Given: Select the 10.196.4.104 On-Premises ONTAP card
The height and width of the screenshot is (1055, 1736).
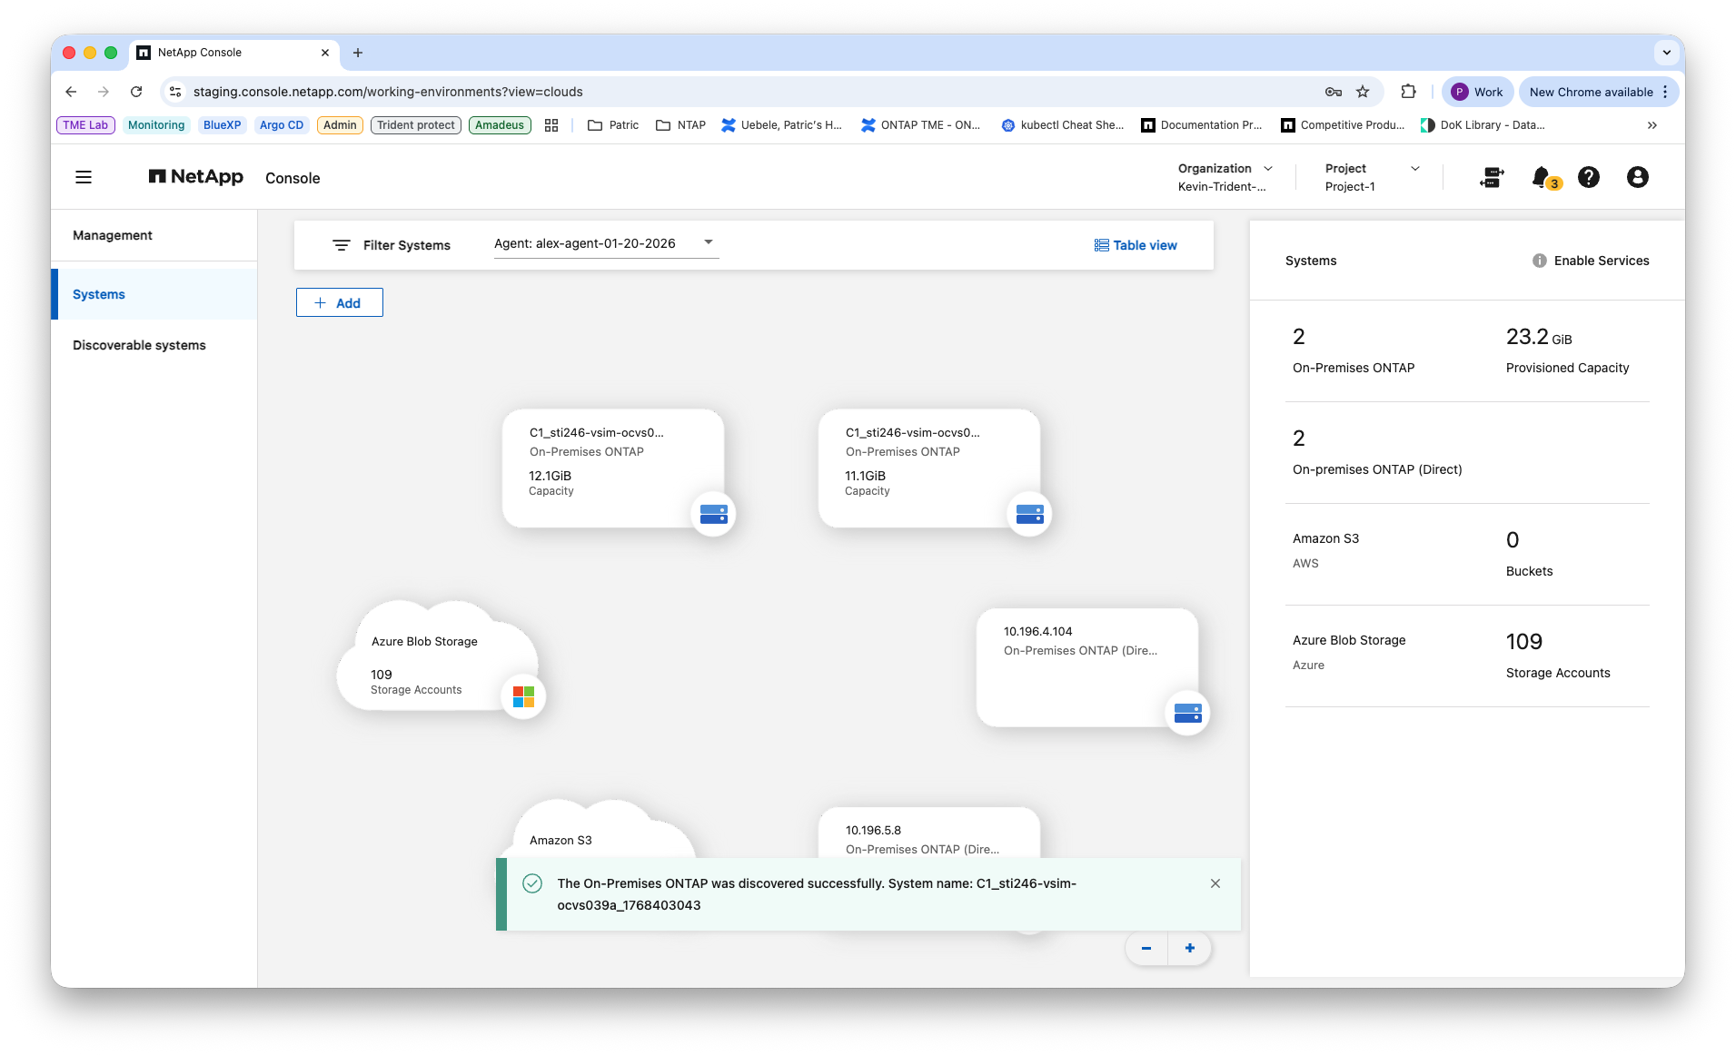Looking at the screenshot, I should pyautogui.click(x=1086, y=666).
